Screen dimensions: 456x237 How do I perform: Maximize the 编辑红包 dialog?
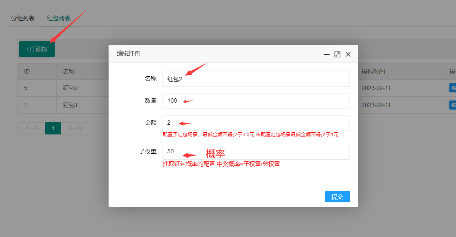click(337, 54)
